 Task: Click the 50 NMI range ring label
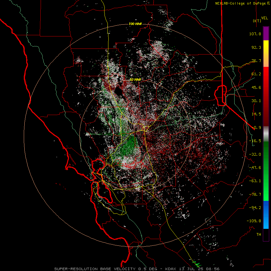coord(135,80)
